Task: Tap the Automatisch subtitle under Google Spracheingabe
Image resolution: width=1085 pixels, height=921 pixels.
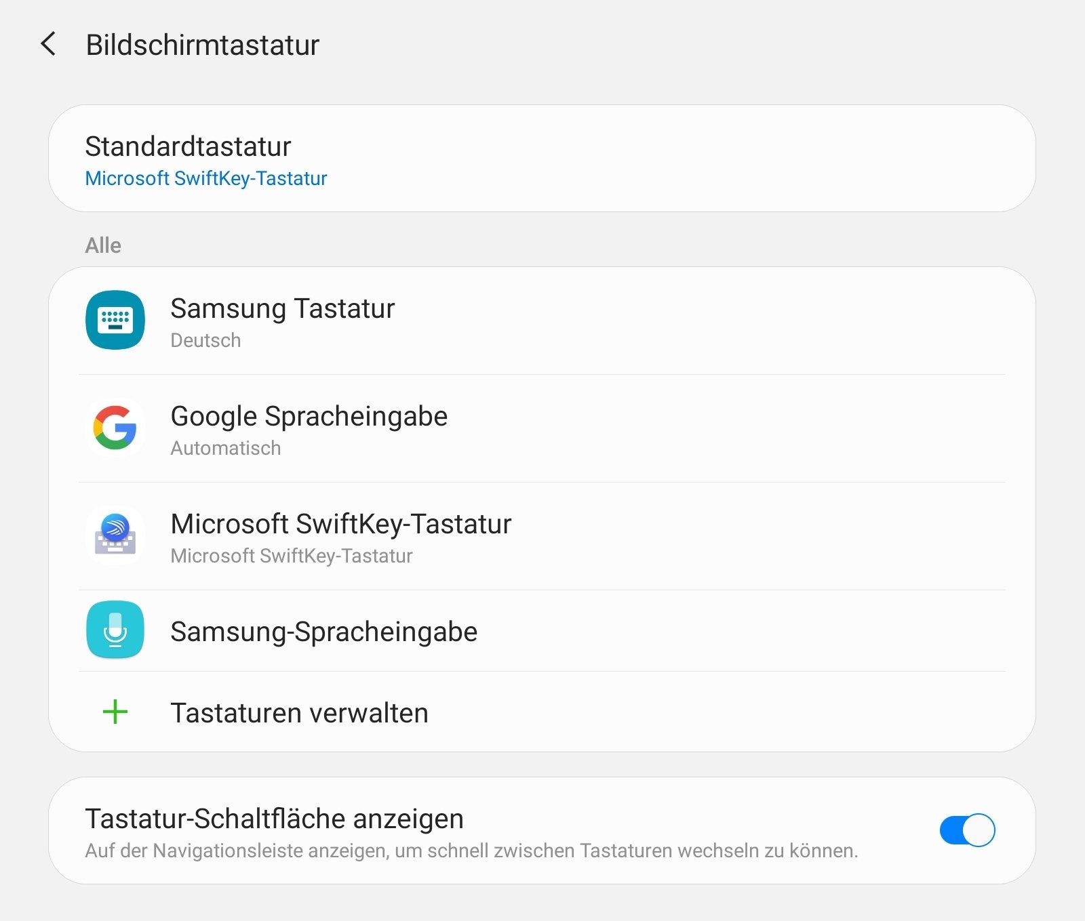Action: (x=225, y=448)
